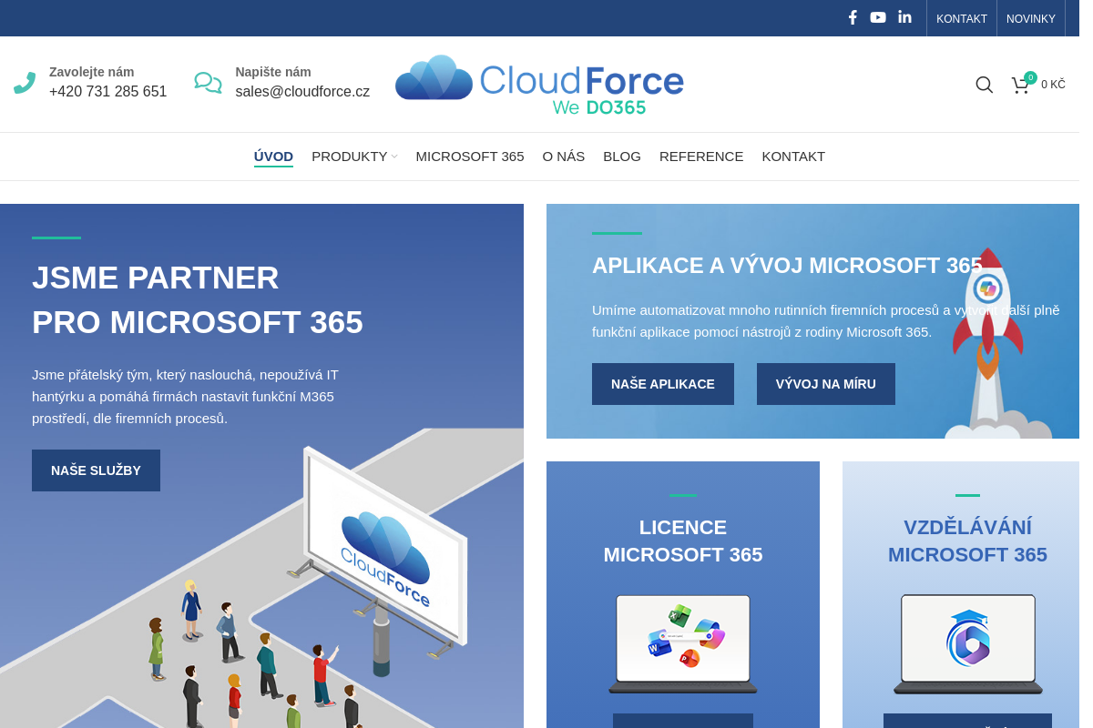Open the Blog menu item
The width and height of the screenshot is (1093, 728).
tap(622, 157)
